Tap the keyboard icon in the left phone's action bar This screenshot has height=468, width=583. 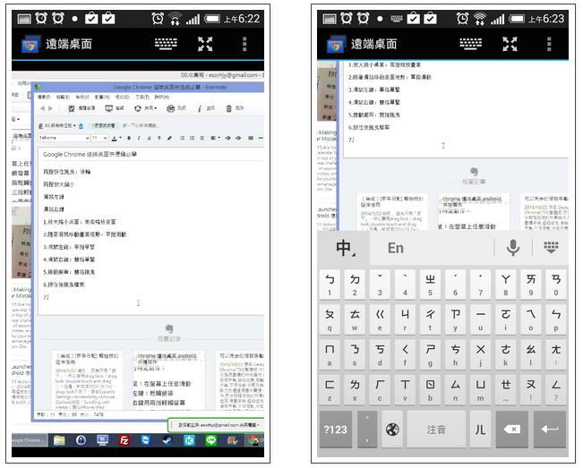[166, 44]
